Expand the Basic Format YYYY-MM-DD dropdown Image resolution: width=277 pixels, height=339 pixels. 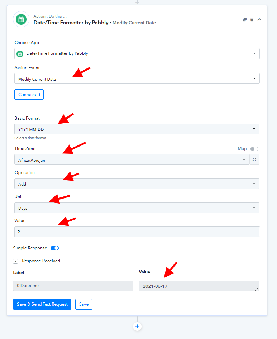point(137,129)
